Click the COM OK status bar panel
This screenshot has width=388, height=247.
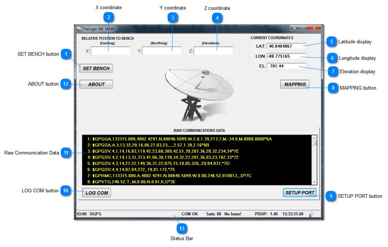190,214
